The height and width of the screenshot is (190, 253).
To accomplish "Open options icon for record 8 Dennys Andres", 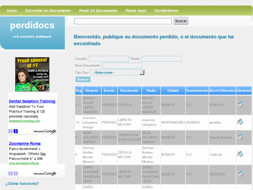I will 240,154.
